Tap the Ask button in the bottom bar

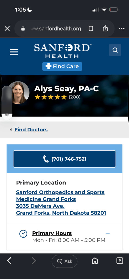(x=64, y=261)
